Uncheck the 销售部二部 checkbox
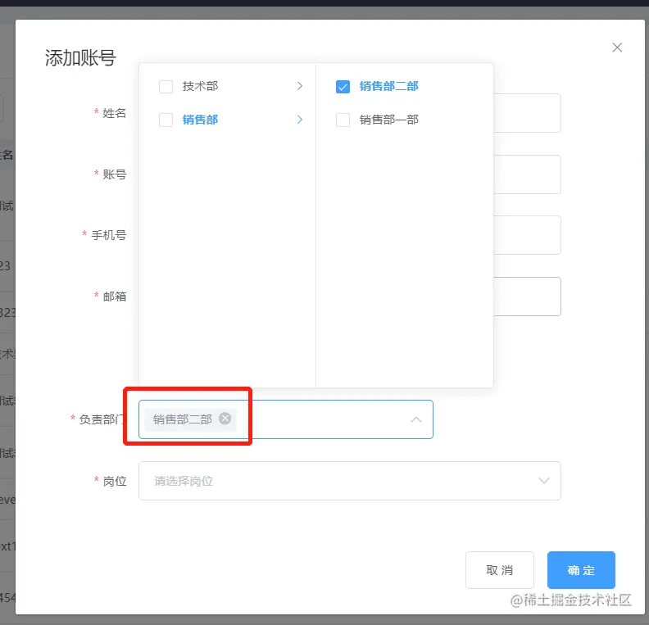Screen dimensions: 649x625 [x=343, y=87]
